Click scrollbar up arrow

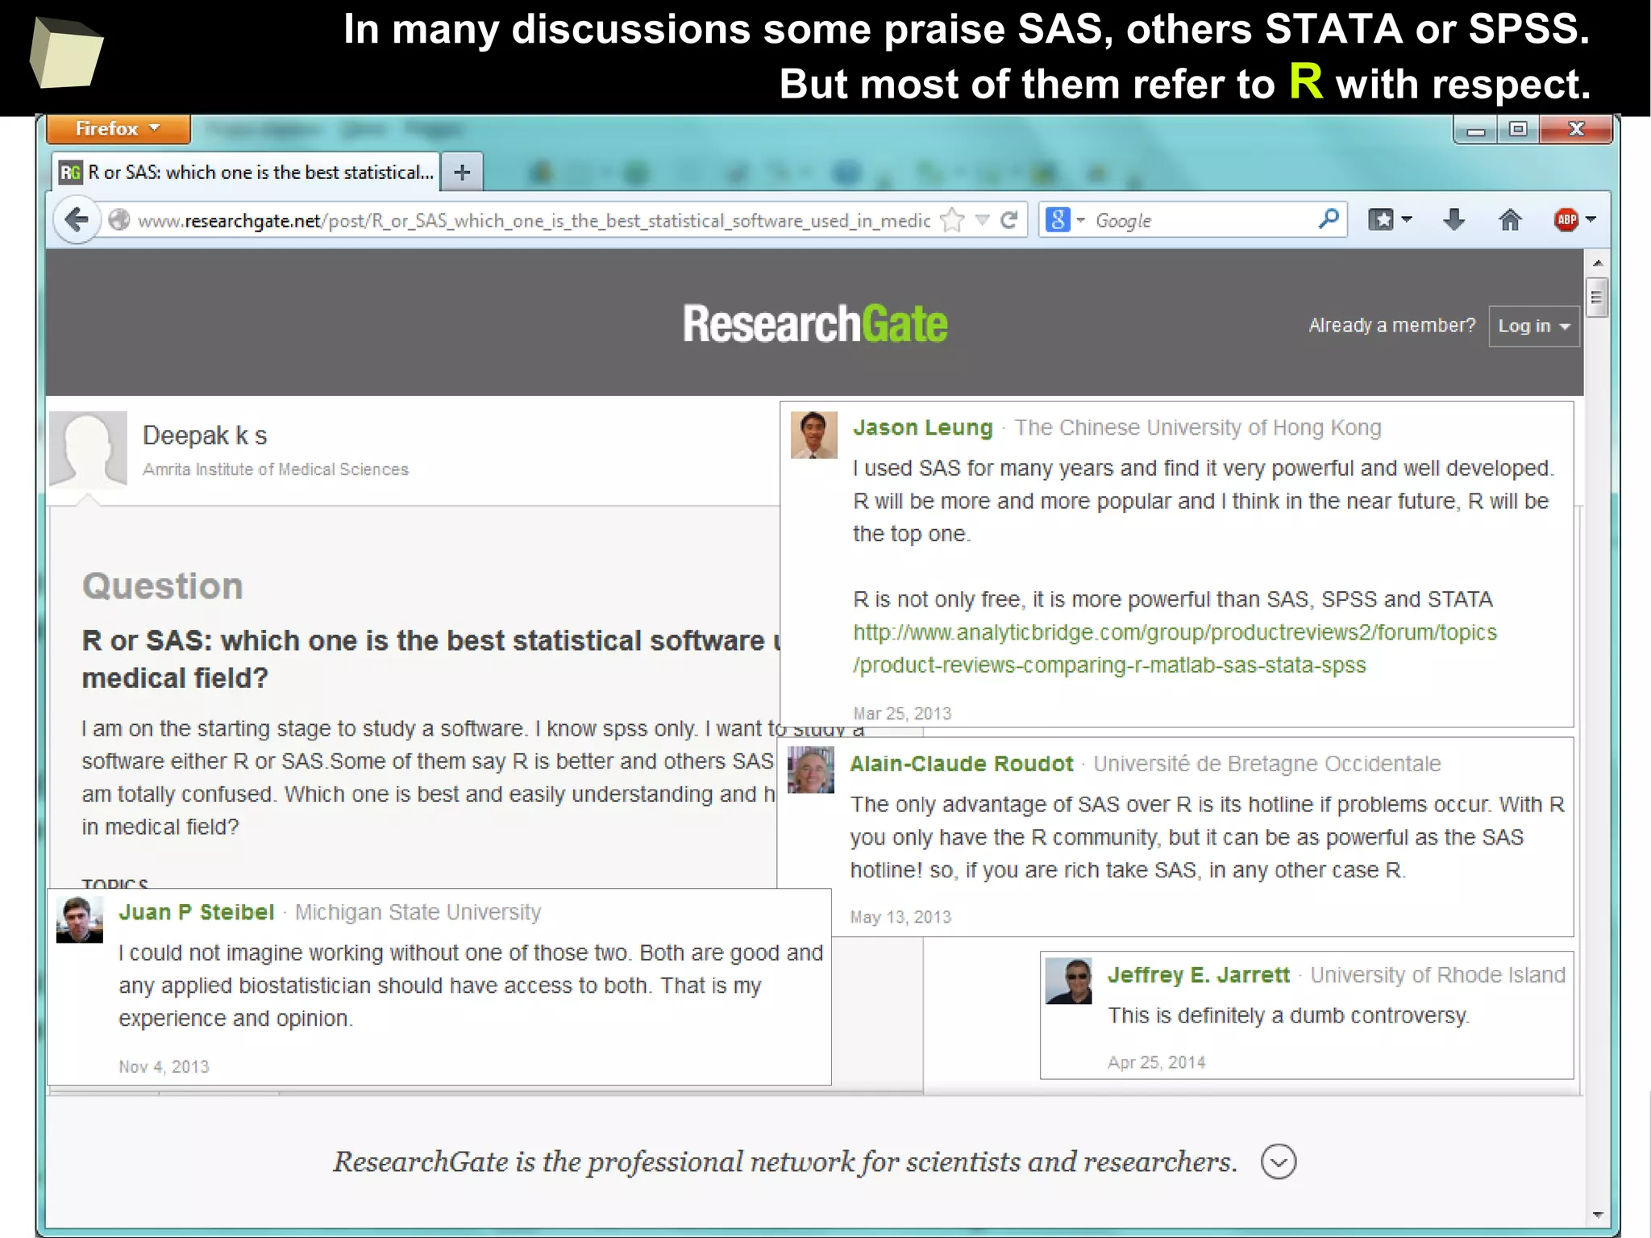click(x=1597, y=263)
